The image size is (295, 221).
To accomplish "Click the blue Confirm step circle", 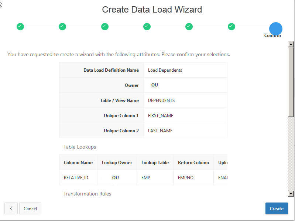I will click(x=275, y=28).
